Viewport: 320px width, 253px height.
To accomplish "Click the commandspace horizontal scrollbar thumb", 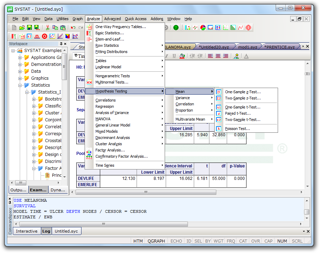I will click(x=104, y=224).
